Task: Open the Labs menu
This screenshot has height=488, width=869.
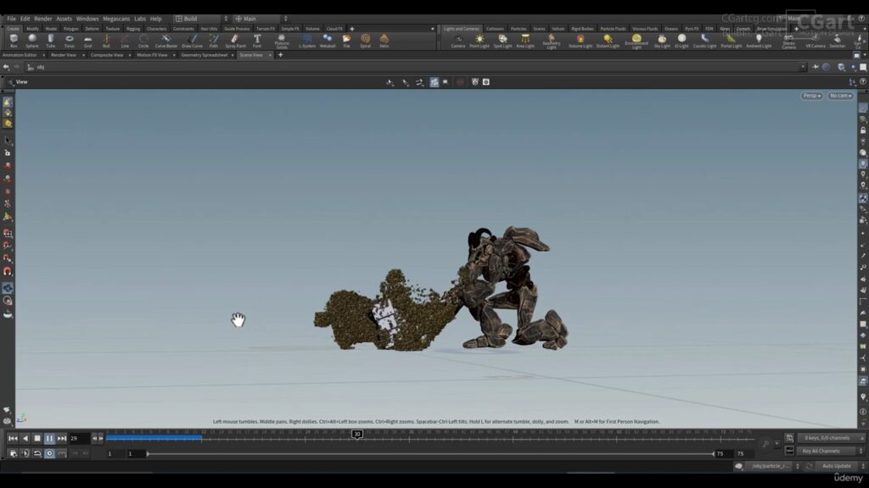Action: pyautogui.click(x=140, y=19)
